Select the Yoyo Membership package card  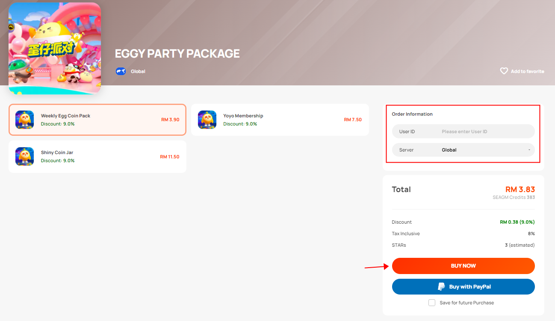[280, 120]
